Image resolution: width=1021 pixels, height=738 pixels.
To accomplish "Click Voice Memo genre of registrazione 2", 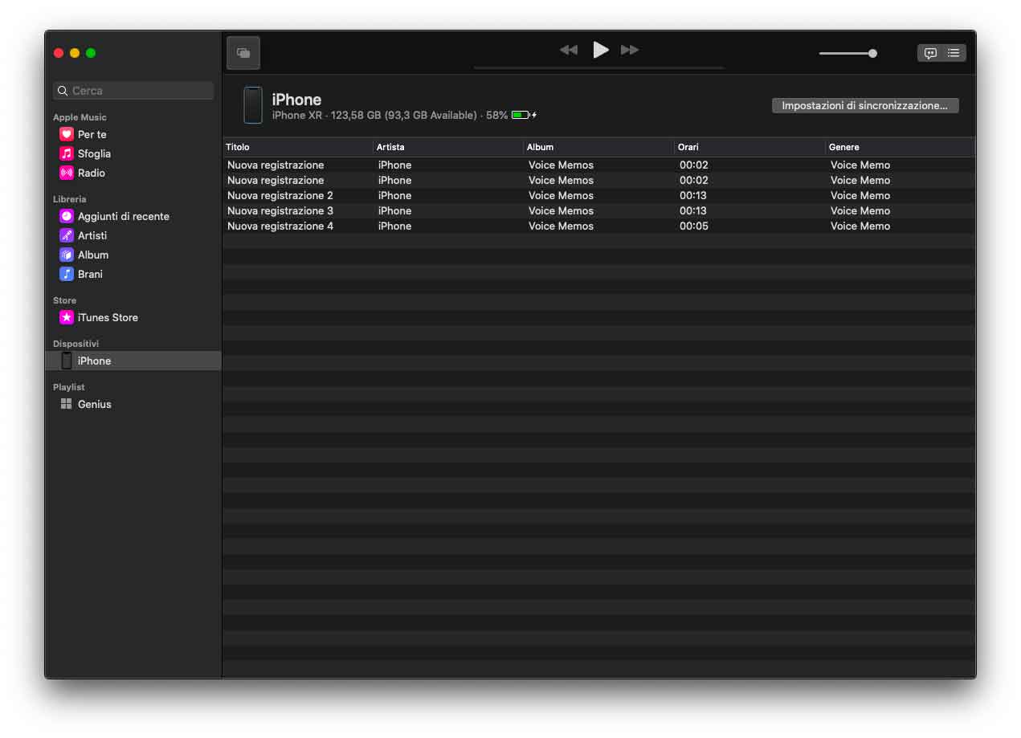I will (x=860, y=195).
